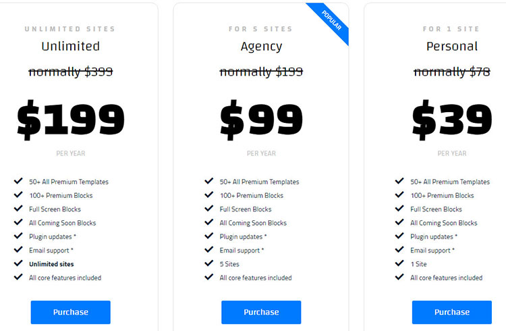The image size is (506, 331).
Task: Click checkmark next to Unlimited plan's All core features
Action: tap(18, 278)
